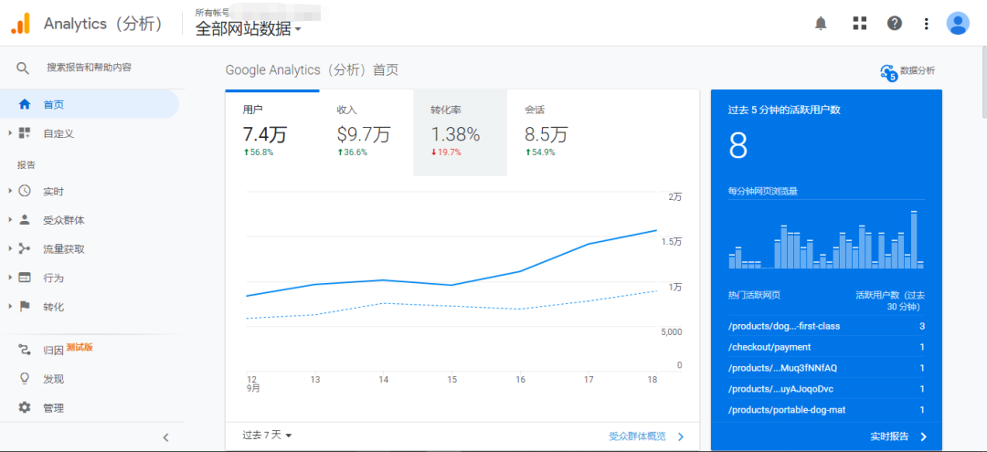Click the 受众群体 person icon
Viewport: 987px width, 452px height.
point(25,220)
